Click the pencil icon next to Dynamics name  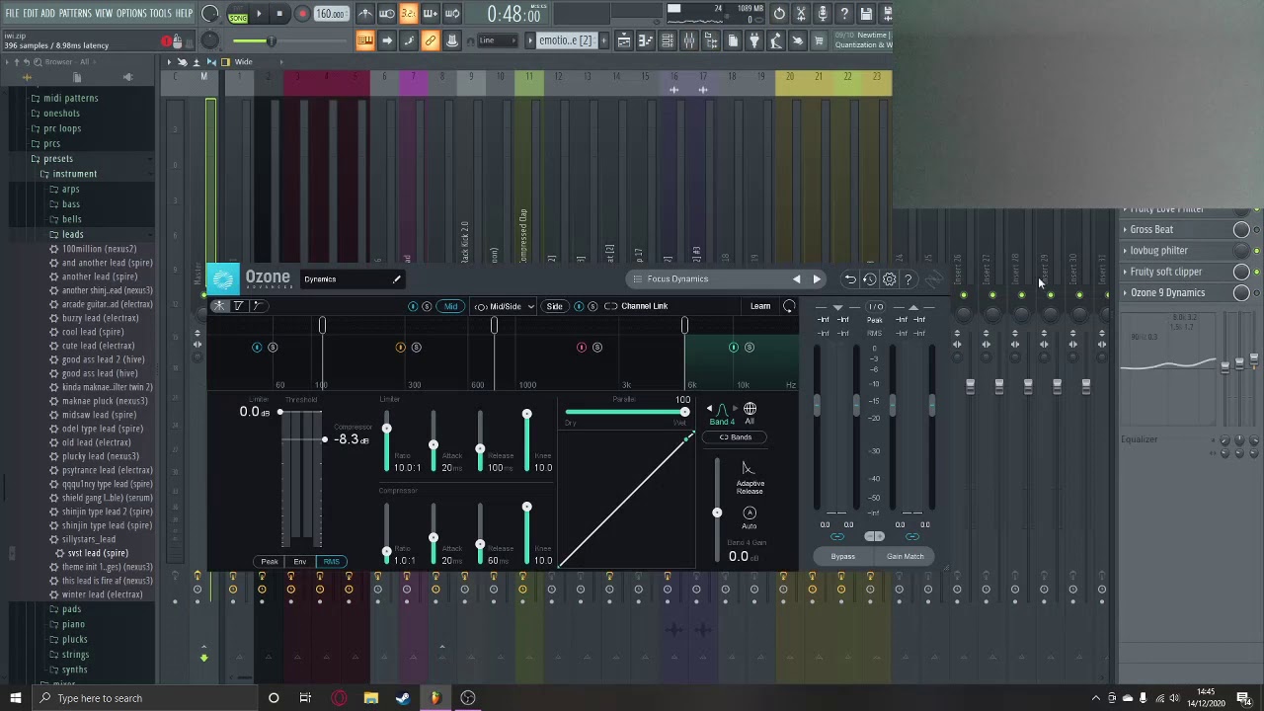pos(397,279)
